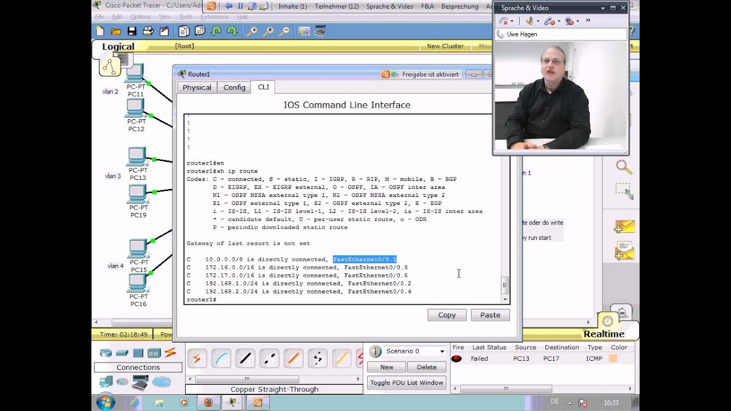Viewport: 731px width, 411px height.
Task: Click the New file icon in Packet Tracer toolbar
Action: (x=101, y=31)
